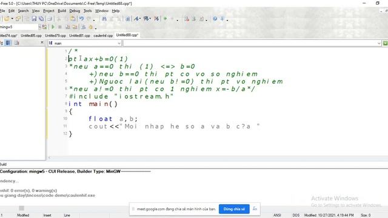Switch to Untitled85.cpp tab

31,36
